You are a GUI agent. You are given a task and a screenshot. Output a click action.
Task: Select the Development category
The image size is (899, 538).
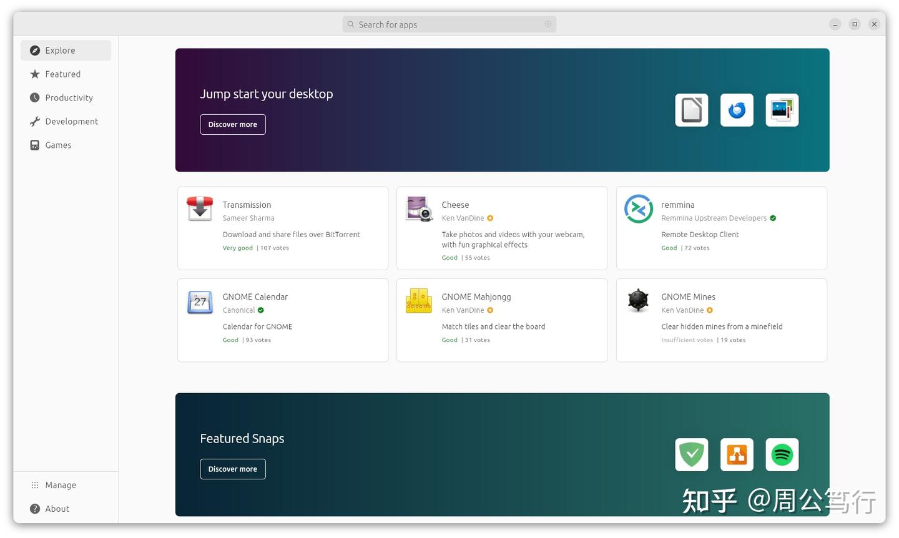coord(72,121)
